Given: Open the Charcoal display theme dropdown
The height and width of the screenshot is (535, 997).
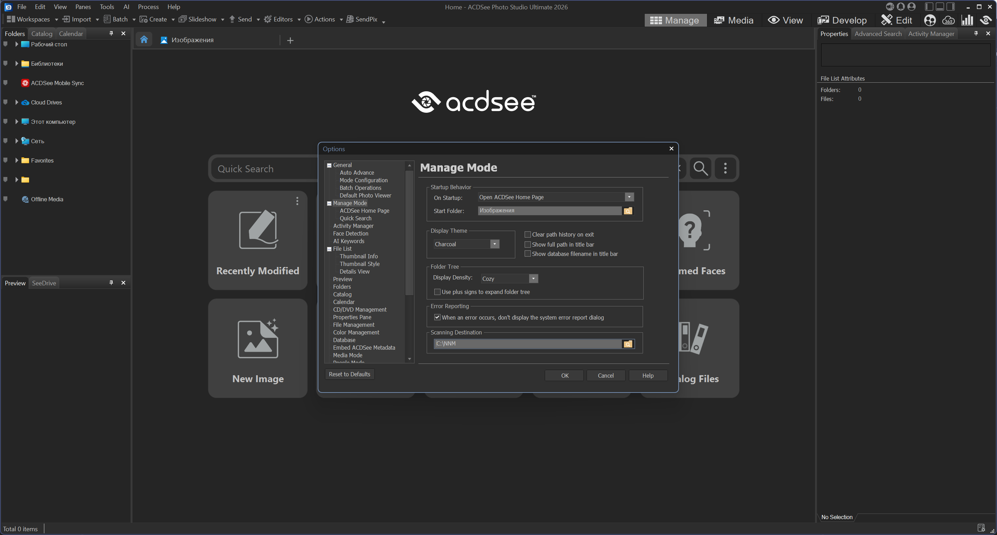Looking at the screenshot, I should click(494, 244).
